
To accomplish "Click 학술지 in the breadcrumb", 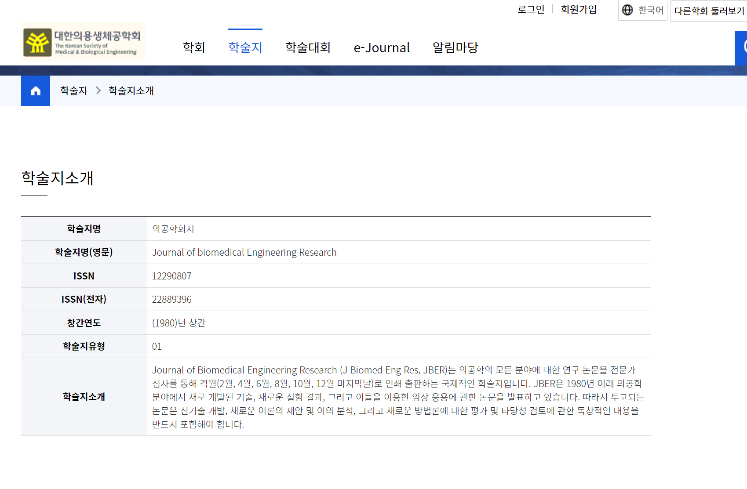I will pyautogui.click(x=74, y=91).
